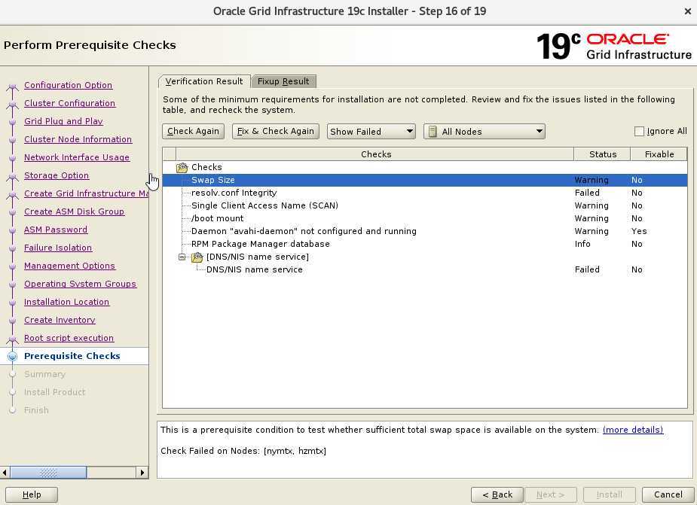Click the sidebar scrollbar right arrow

142,473
